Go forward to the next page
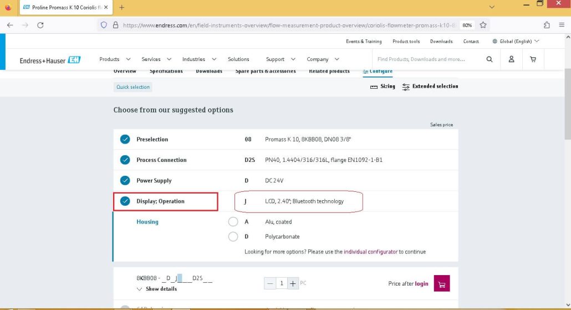571x310 pixels. [25, 25]
